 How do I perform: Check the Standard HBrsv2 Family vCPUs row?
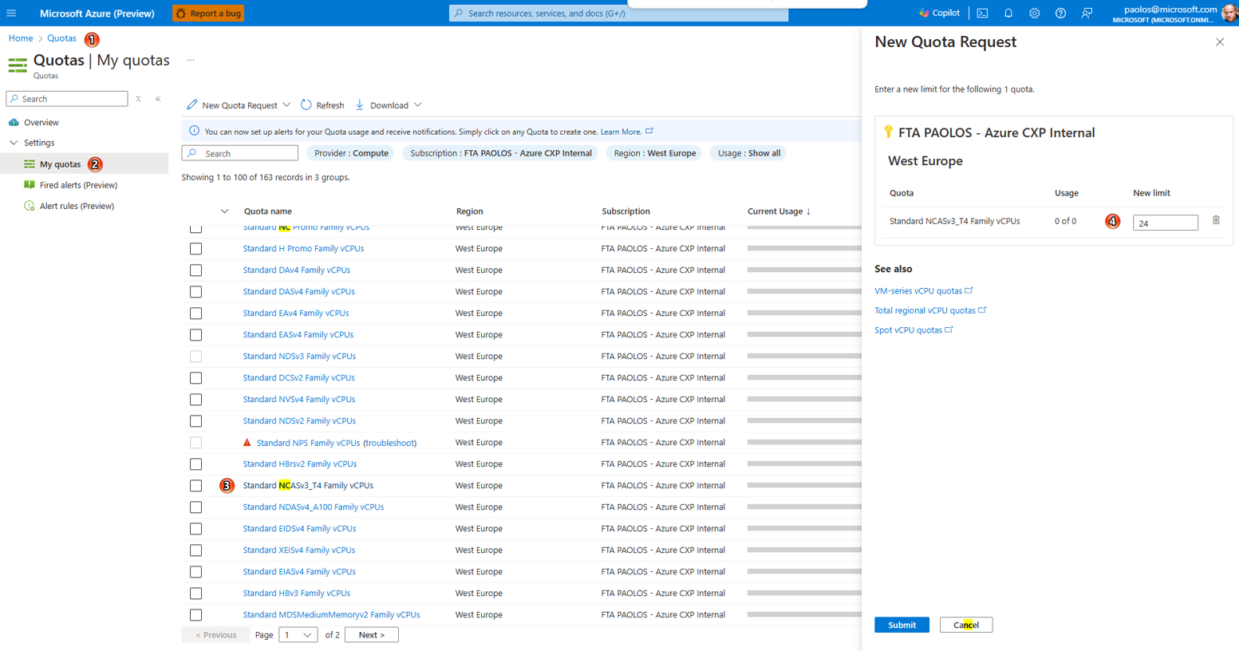pos(195,464)
